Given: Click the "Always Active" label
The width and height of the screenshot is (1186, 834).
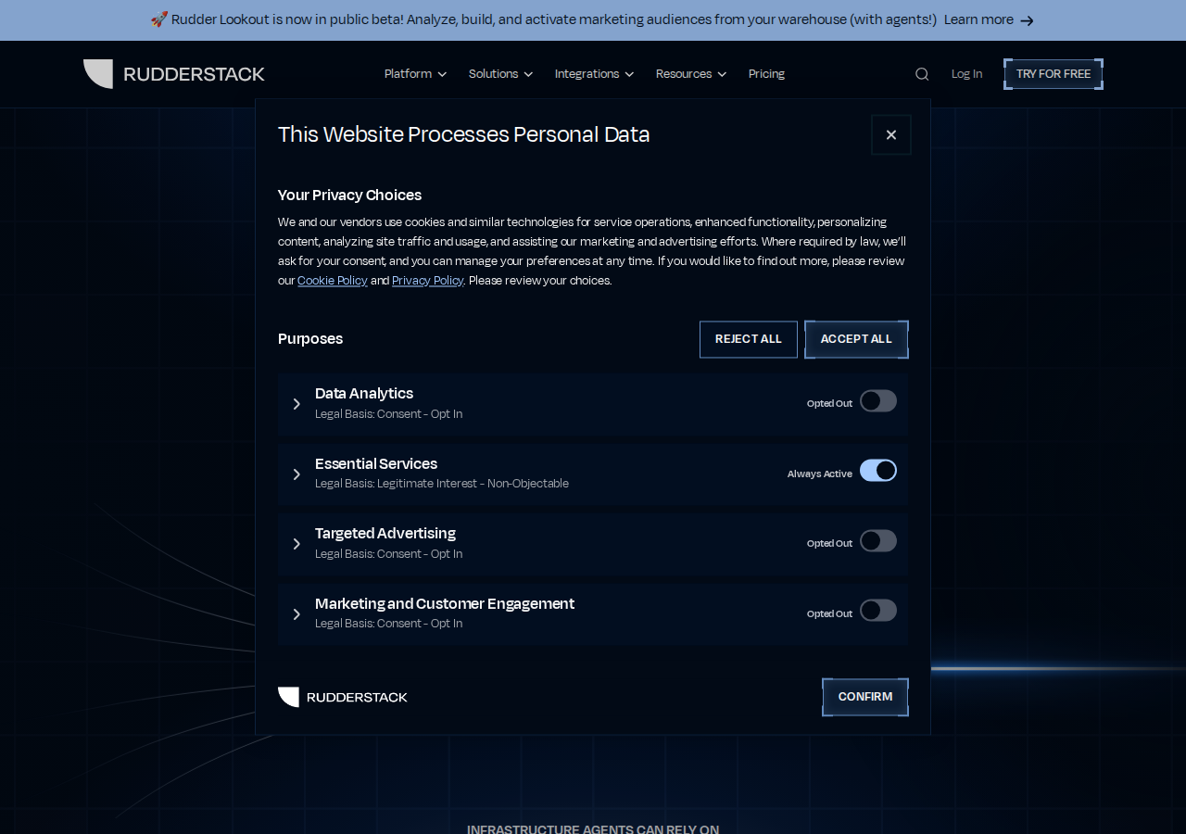Looking at the screenshot, I should pos(820,474).
